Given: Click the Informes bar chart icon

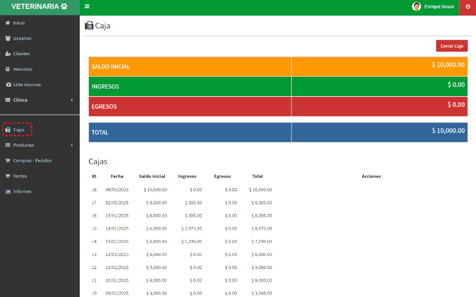Looking at the screenshot, I should 8,191.
